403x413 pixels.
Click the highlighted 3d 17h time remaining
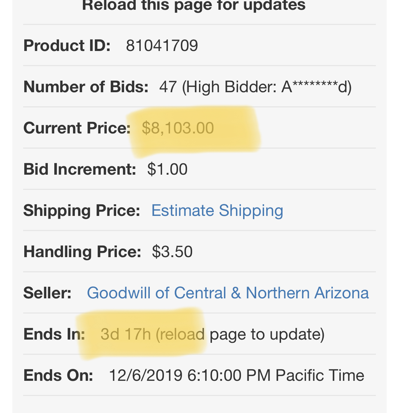point(126,334)
